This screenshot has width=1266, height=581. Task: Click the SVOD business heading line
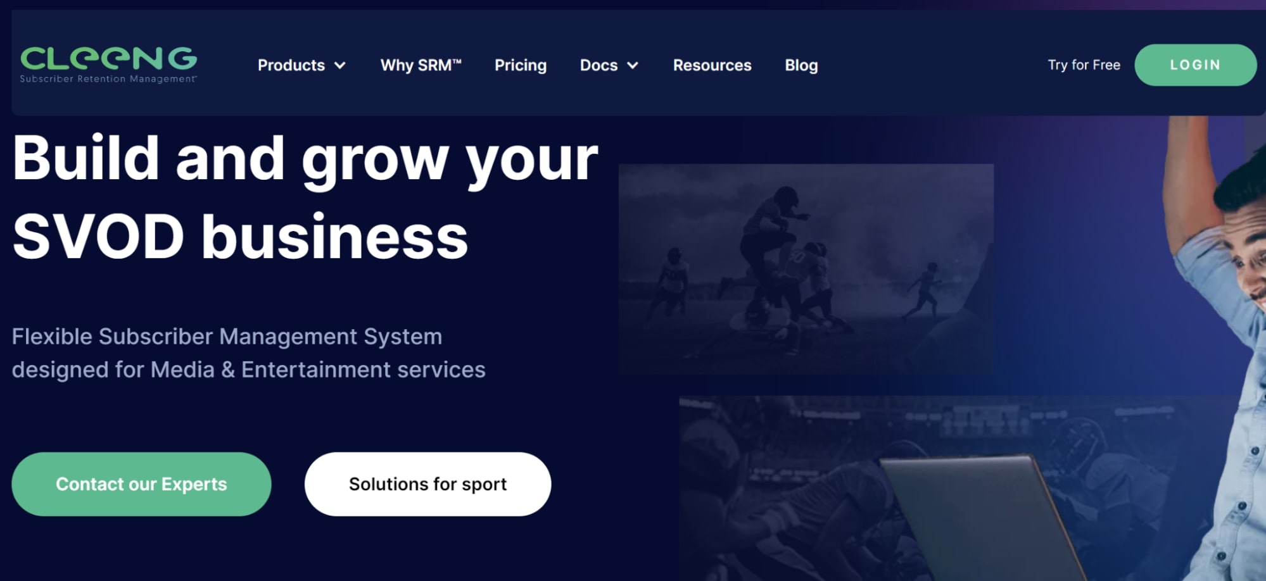click(x=240, y=237)
